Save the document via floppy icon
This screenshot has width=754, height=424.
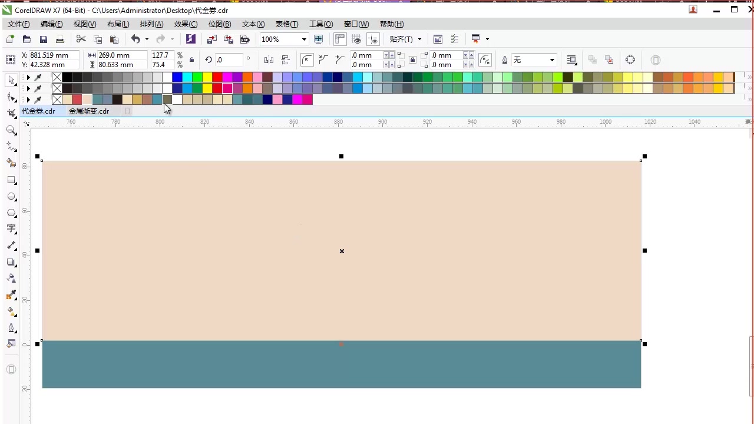(x=43, y=39)
